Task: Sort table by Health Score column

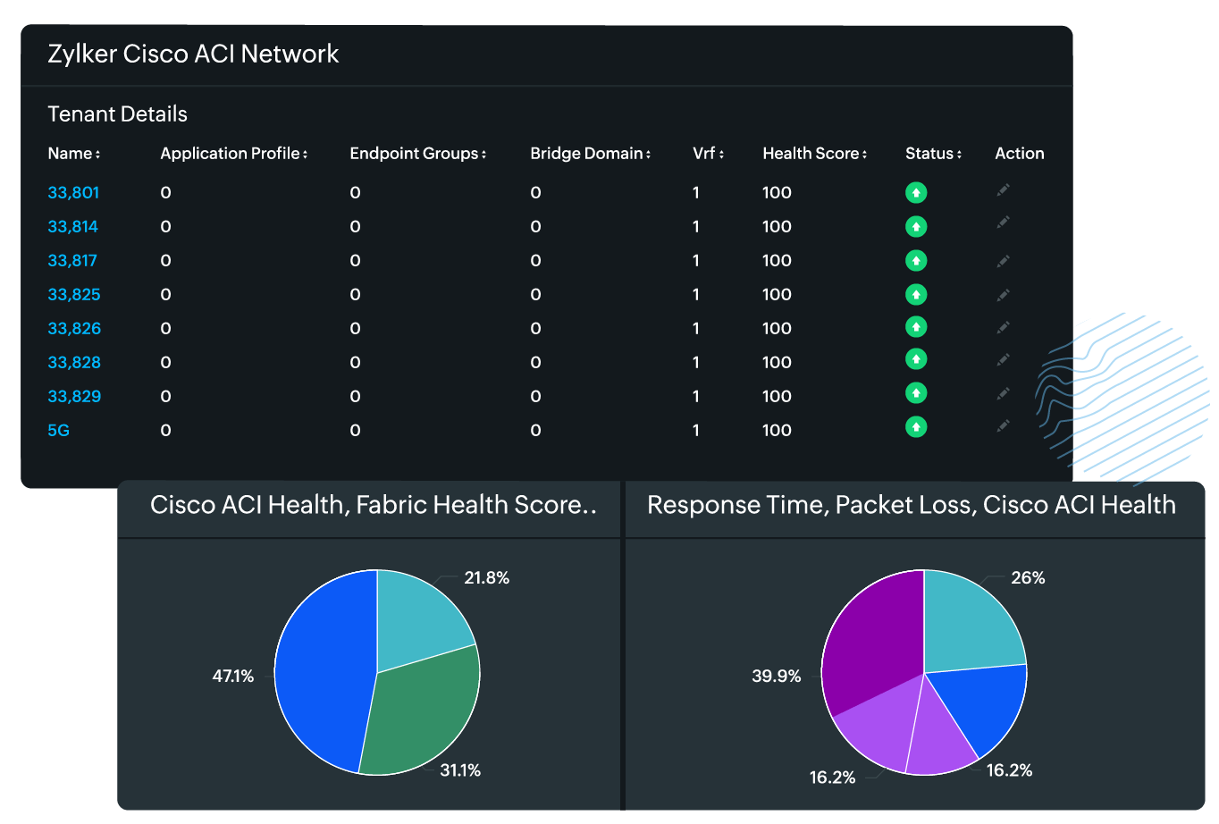Action: [815, 154]
